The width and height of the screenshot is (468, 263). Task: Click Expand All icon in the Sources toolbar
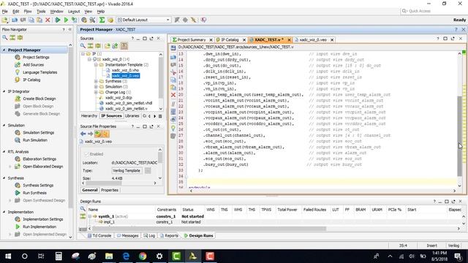tap(98, 46)
